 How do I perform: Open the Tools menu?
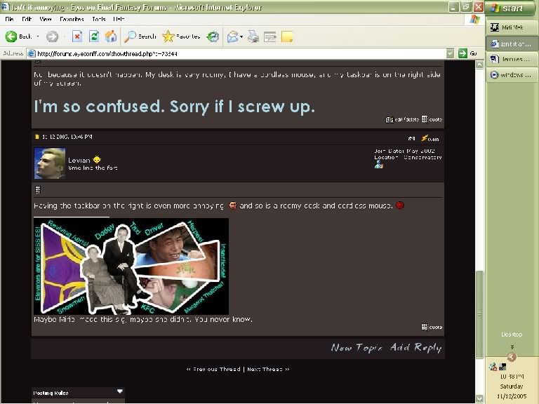(99, 19)
